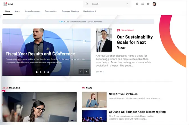Click the CEO portrait thumbnail
This screenshot has height=125, width=189.
tap(104, 40)
